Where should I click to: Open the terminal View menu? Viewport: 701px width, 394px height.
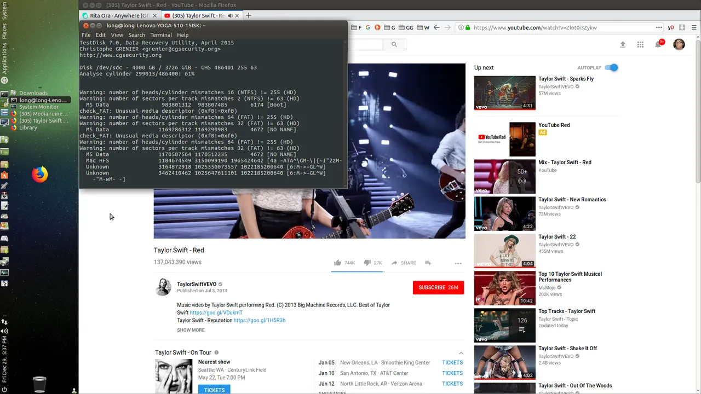[117, 35]
